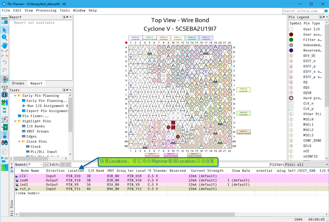Collapse the Clock Pins folder
329x222 pixels.
pos(20,141)
